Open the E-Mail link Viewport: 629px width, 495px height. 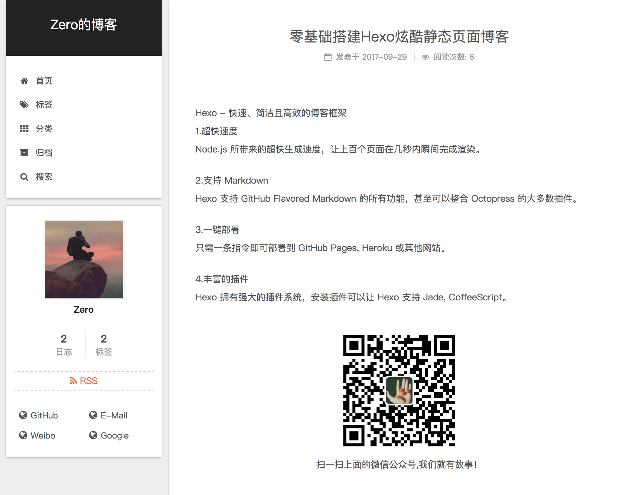click(114, 415)
